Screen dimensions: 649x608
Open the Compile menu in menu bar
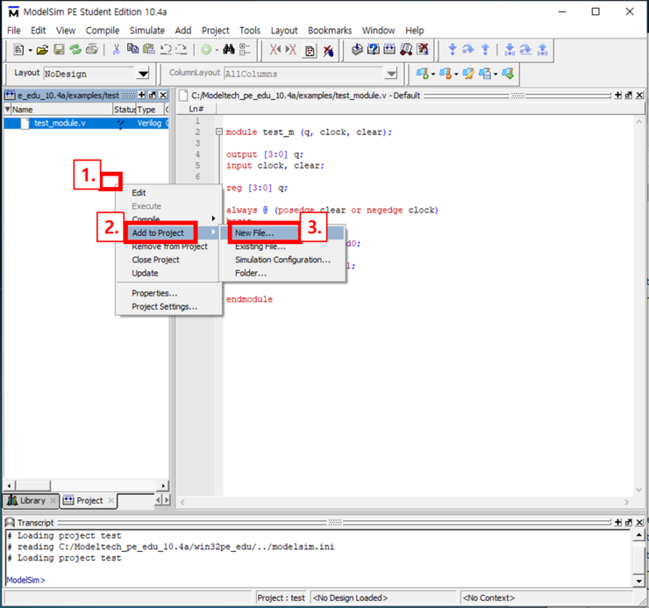click(103, 30)
